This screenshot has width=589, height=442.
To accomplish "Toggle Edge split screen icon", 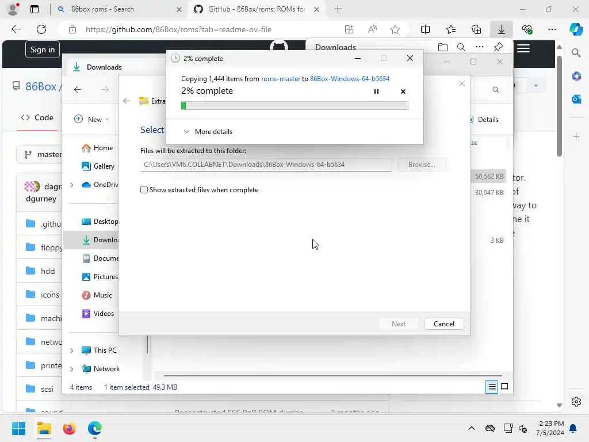I will click(x=425, y=29).
